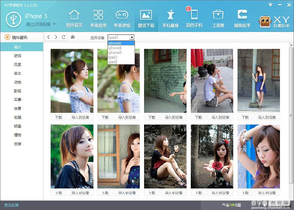Open the 软件首页 home icon
Screen dimensions: 294x210
click(x=74, y=15)
